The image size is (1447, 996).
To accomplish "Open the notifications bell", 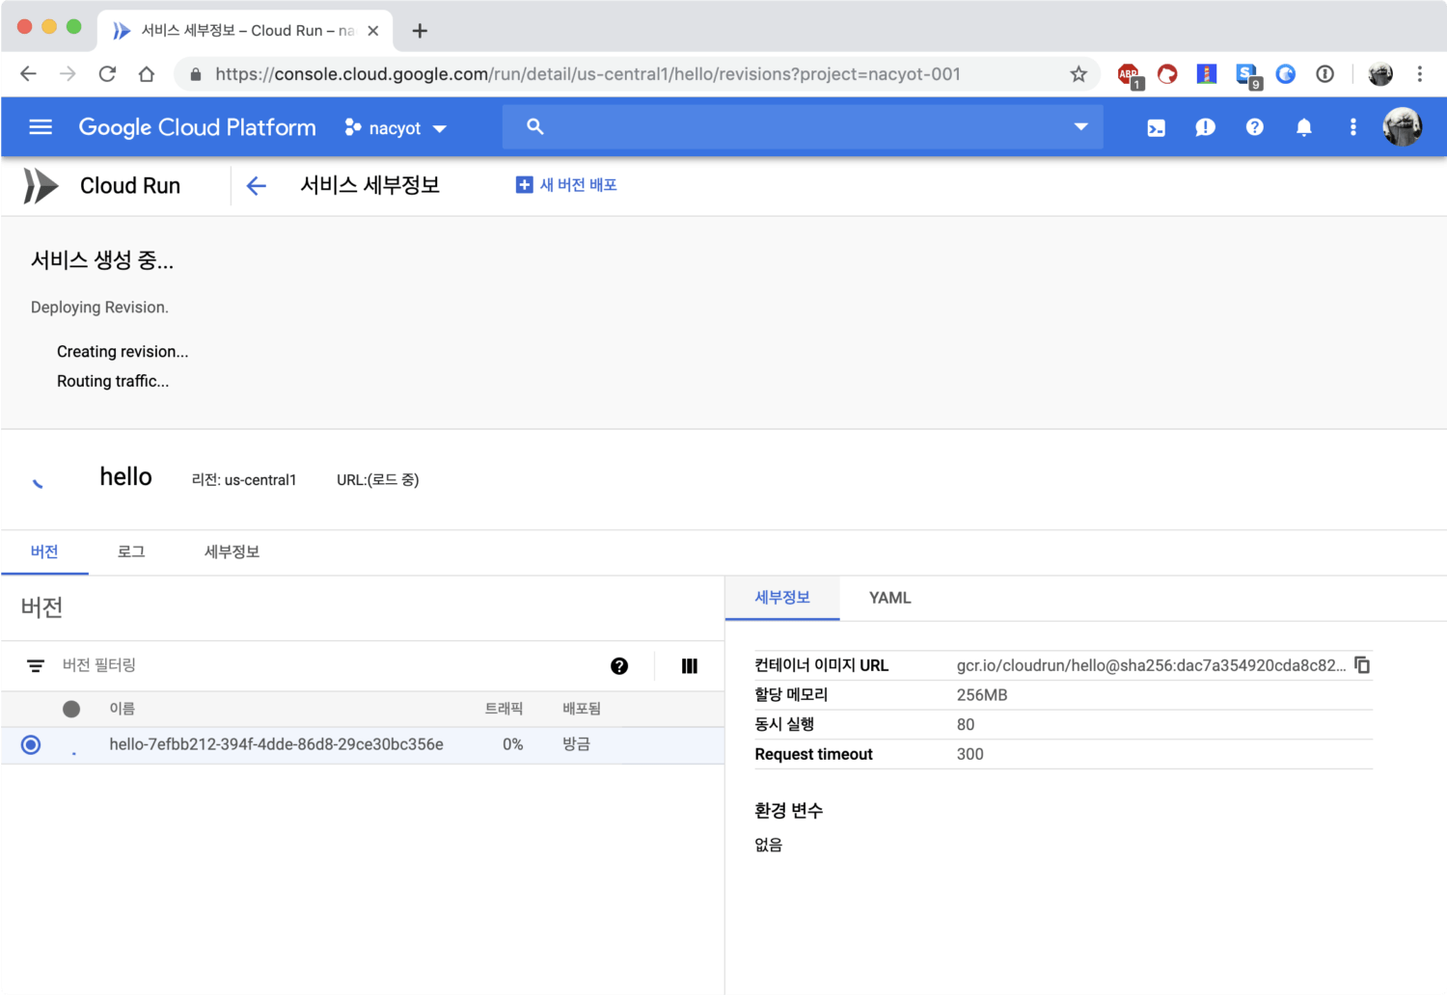I will [x=1303, y=127].
